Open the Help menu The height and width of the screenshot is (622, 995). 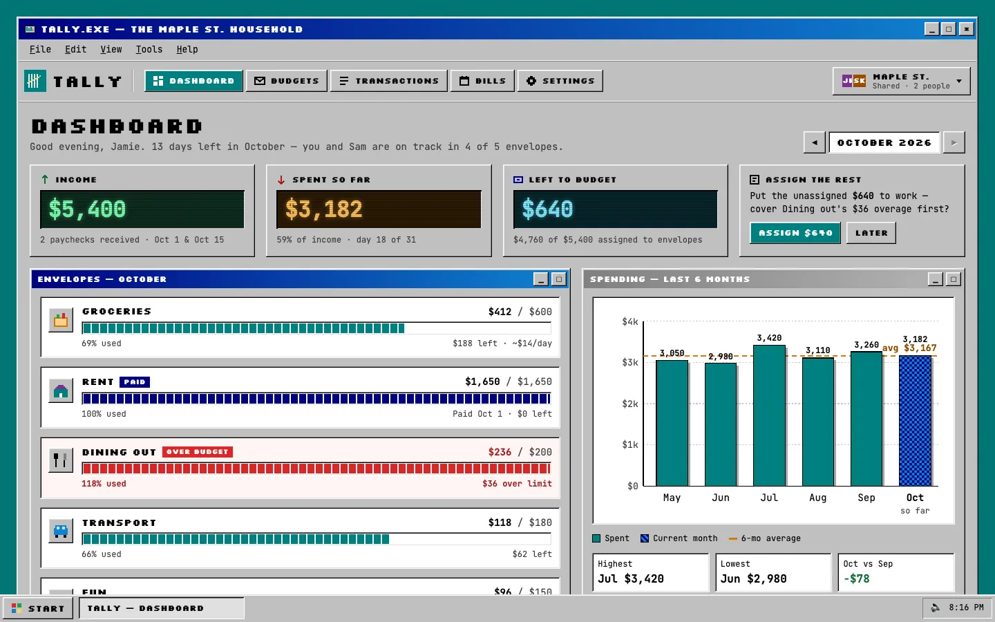pos(187,49)
